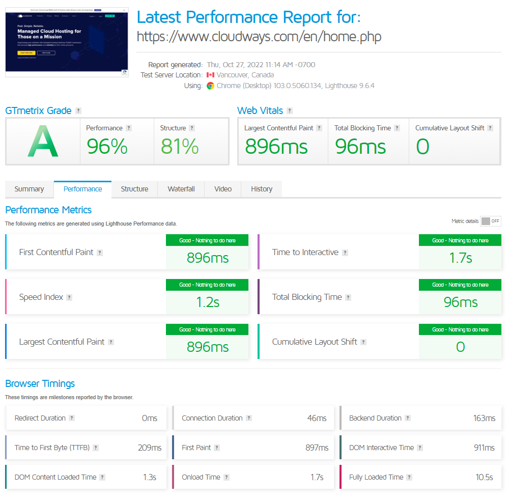Open the Waterfall tab

181,189
